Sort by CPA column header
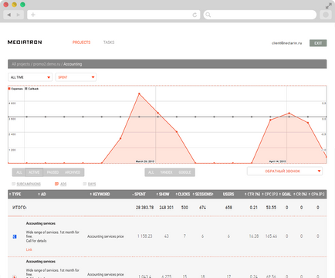The height and width of the screenshot is (278, 335). (x=316, y=194)
